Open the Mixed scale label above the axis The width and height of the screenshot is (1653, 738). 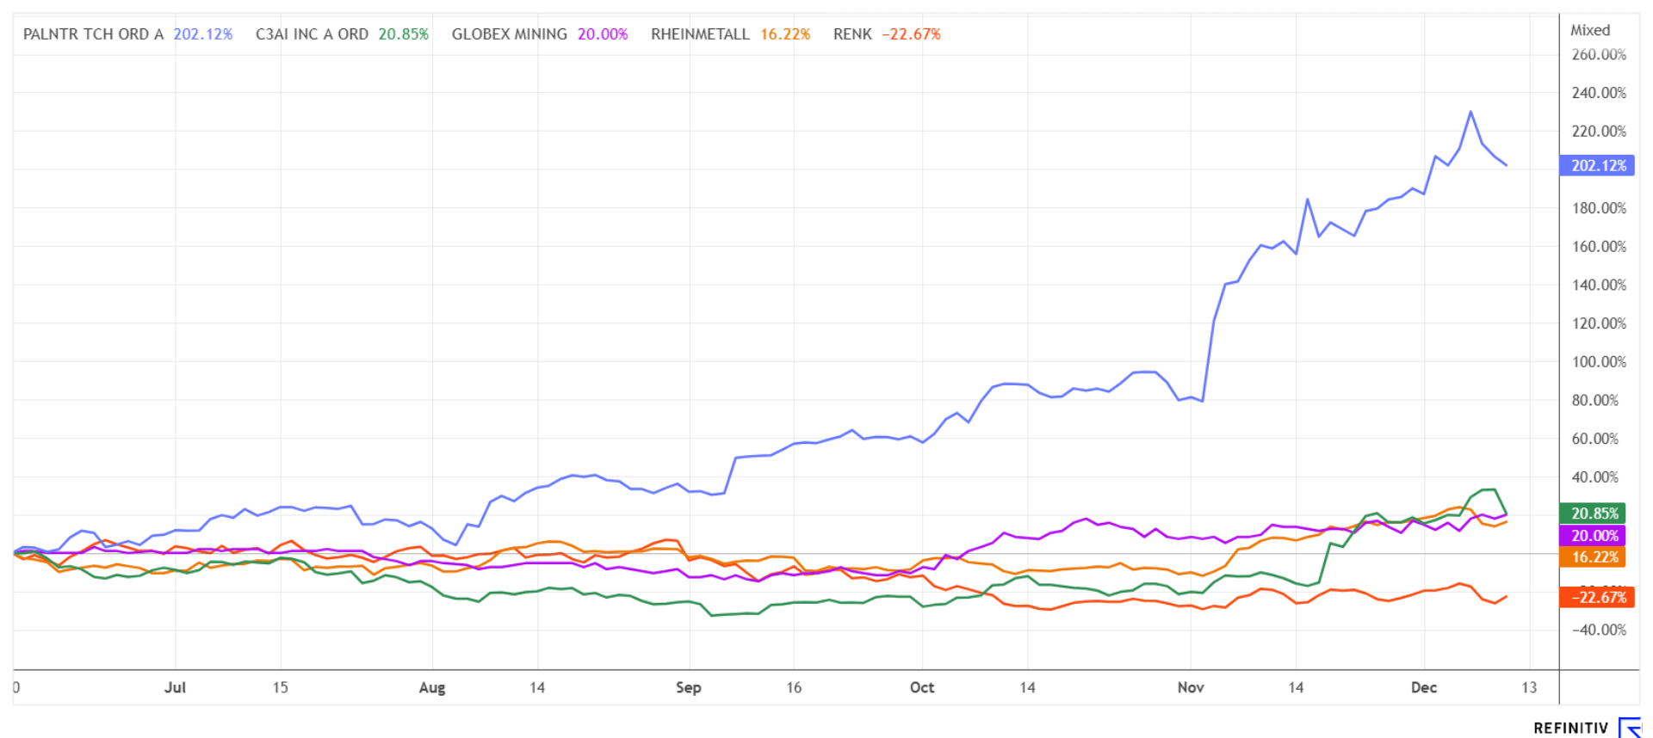[x=1589, y=30]
